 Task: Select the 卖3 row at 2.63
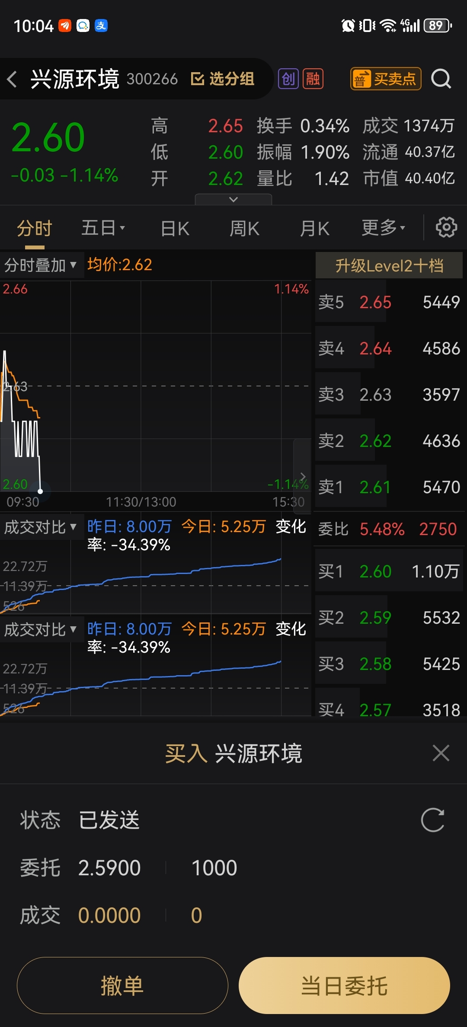click(389, 394)
